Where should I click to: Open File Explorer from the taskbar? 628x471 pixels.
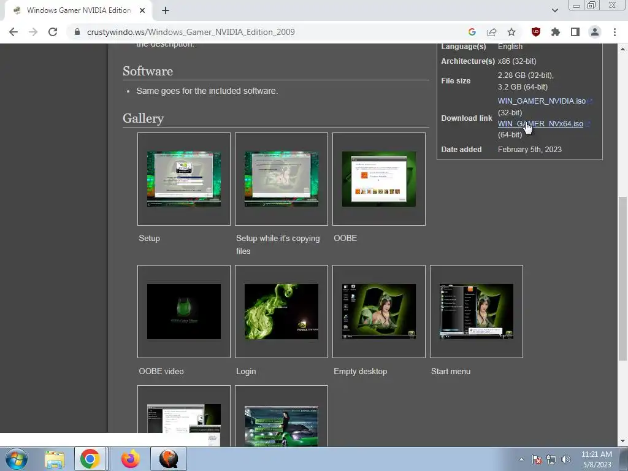pos(55,459)
